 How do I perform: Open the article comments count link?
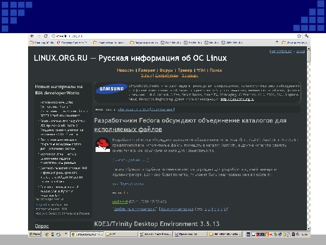[x=177, y=209]
